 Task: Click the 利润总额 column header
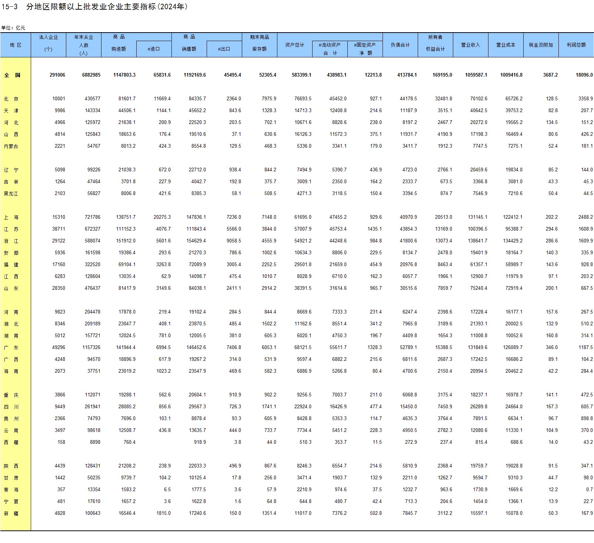(576, 45)
